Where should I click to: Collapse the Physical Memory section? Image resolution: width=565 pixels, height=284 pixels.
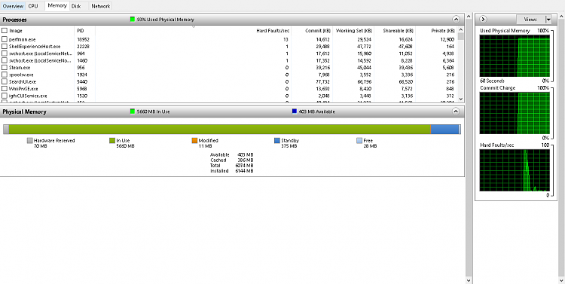456,111
